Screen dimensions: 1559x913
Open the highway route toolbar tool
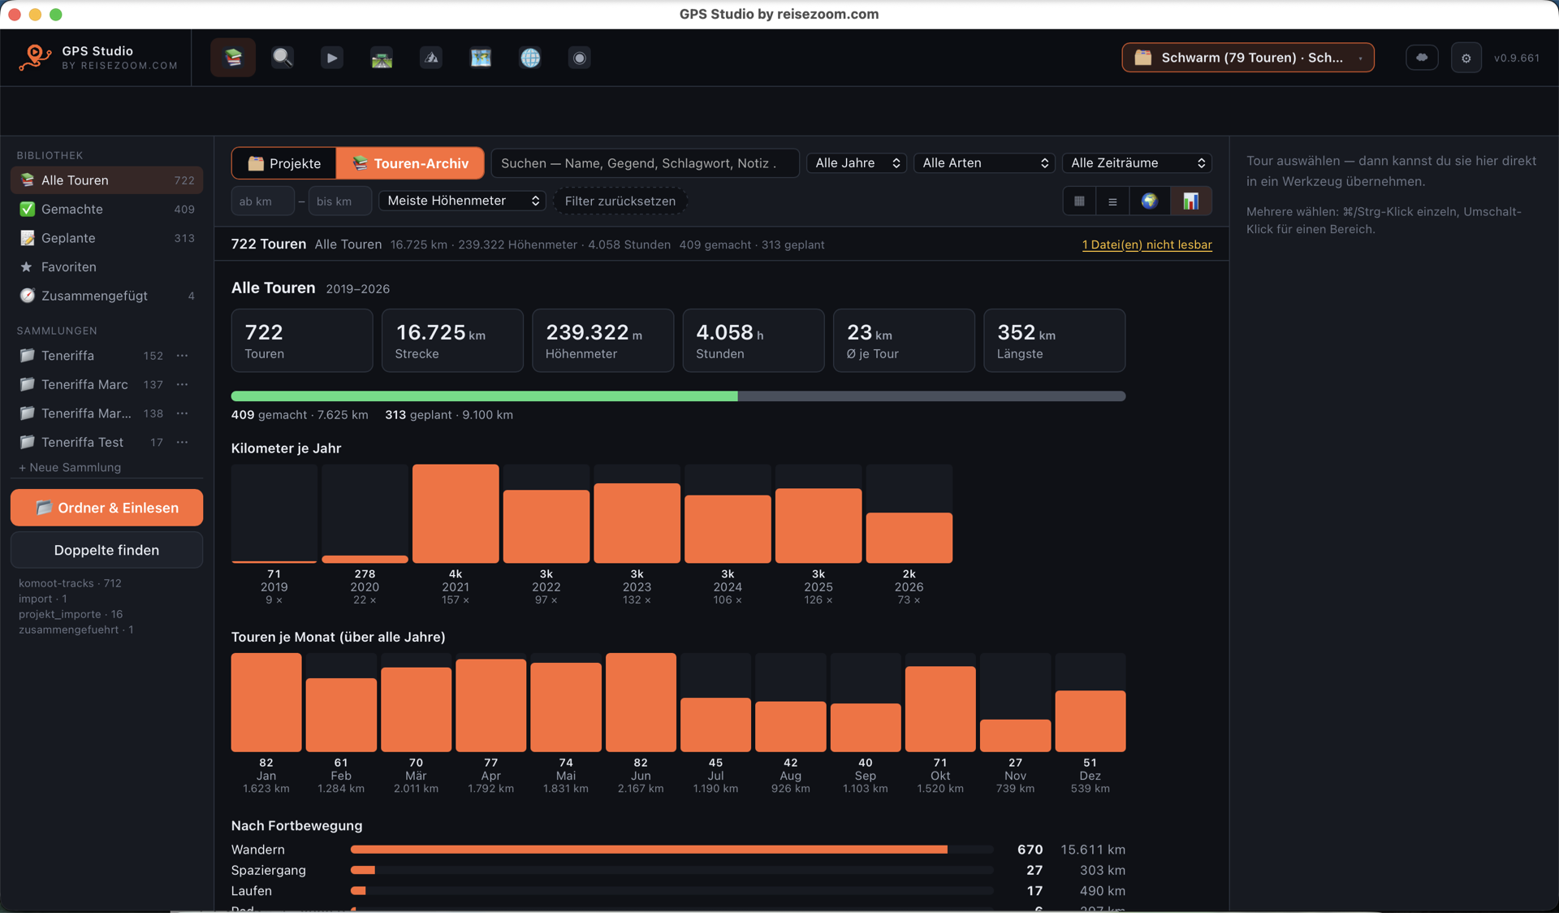pyautogui.click(x=382, y=58)
